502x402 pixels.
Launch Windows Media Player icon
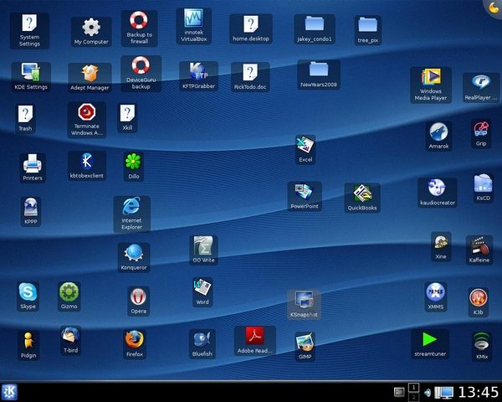[431, 85]
